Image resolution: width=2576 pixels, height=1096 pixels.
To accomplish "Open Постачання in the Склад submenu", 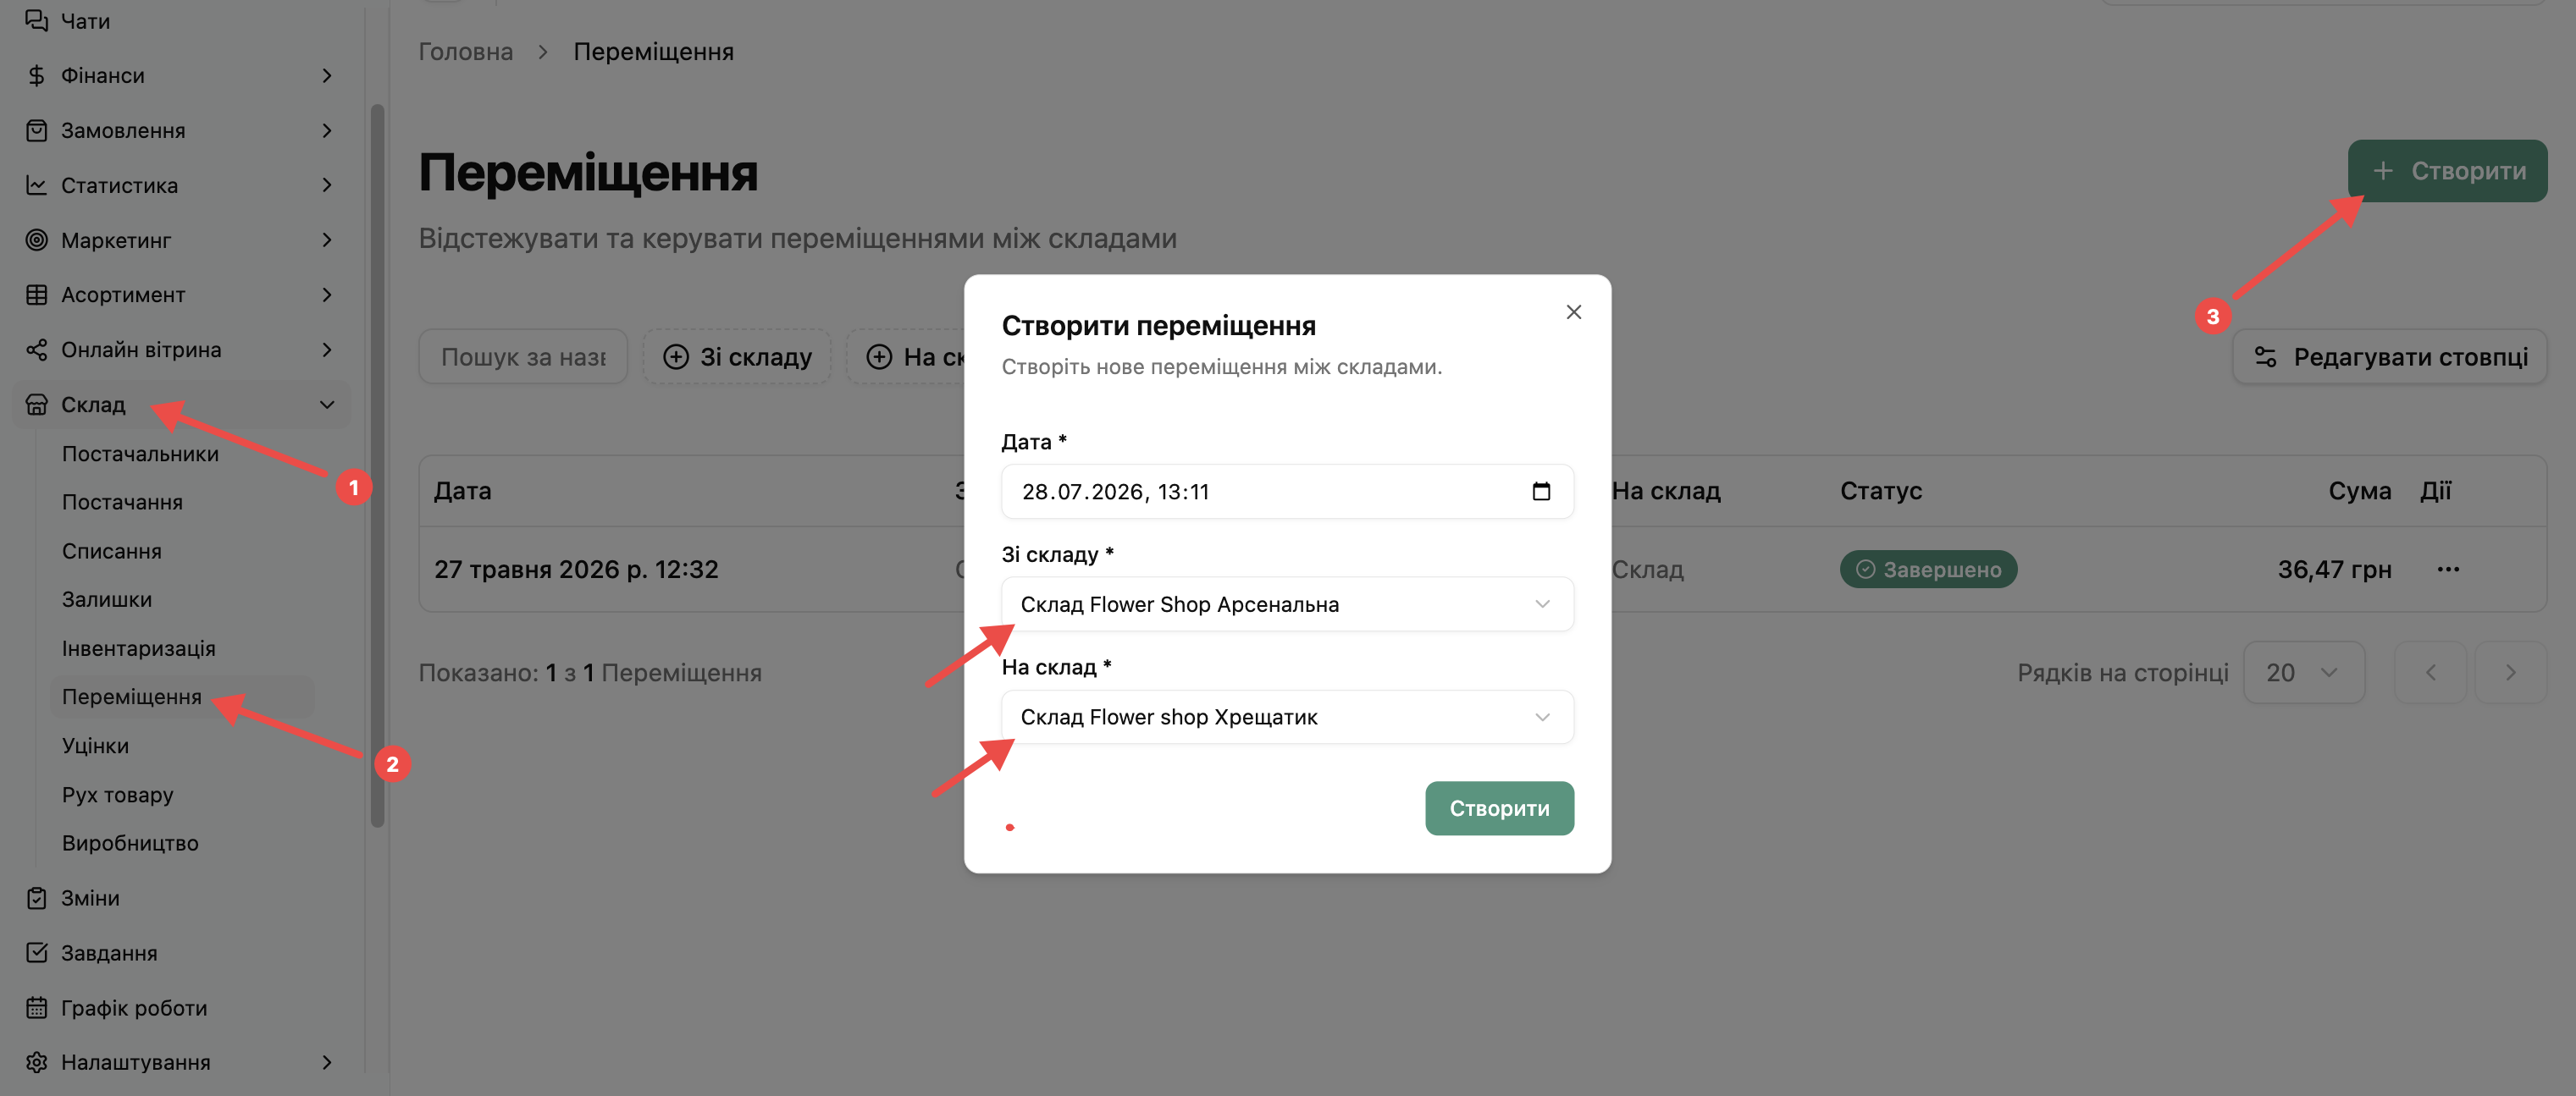I will 122,503.
